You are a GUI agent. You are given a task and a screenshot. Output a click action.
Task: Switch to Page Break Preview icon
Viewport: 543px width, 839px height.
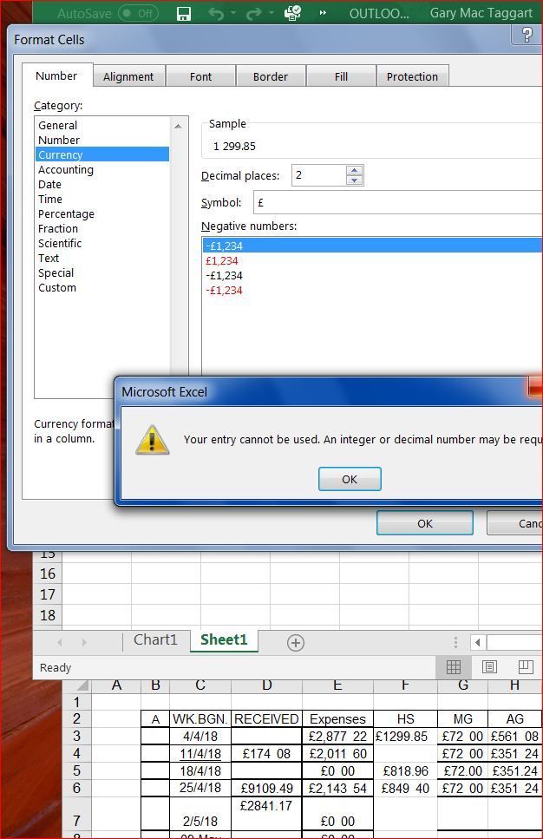(x=526, y=666)
